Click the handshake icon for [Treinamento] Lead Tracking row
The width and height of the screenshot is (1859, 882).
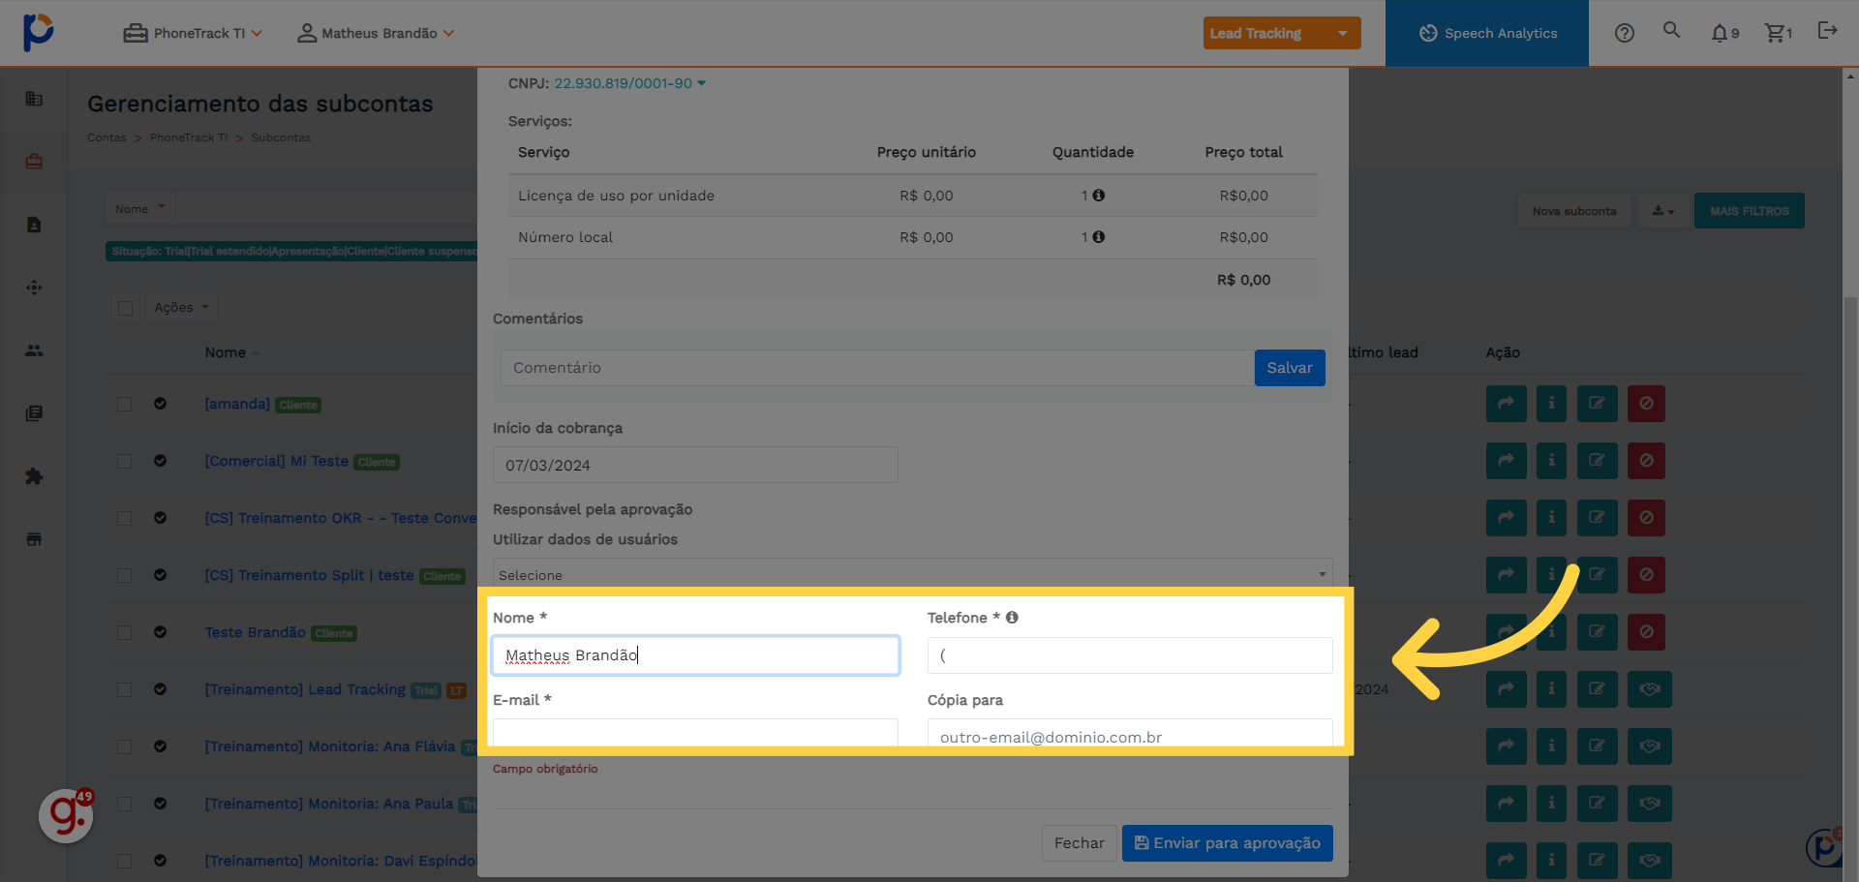tap(1650, 689)
